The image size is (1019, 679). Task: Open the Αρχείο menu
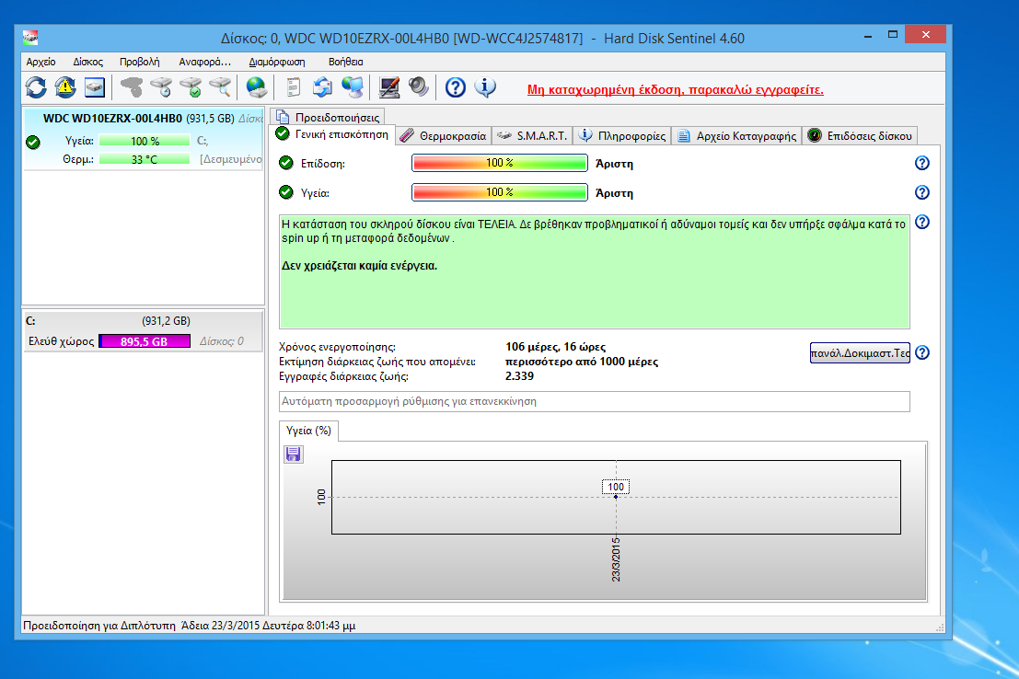coord(41,62)
